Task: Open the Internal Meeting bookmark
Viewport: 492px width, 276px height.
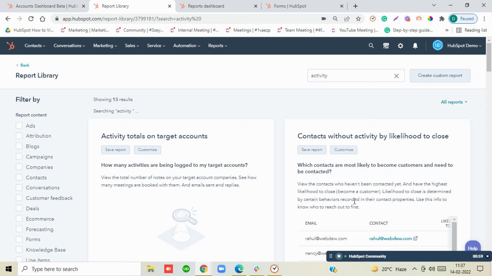Action: pyautogui.click(x=194, y=30)
